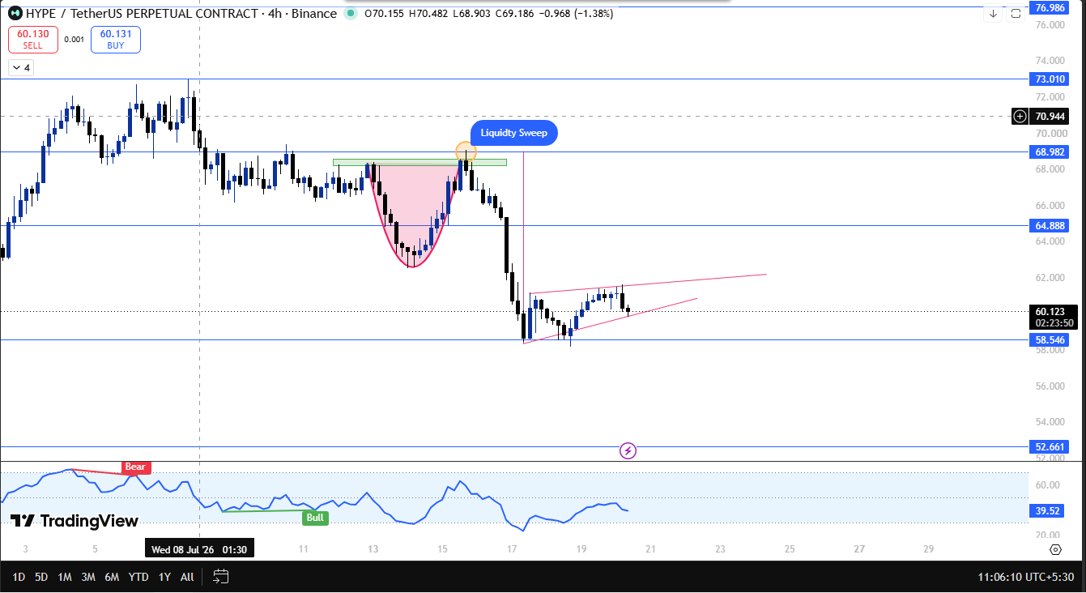Select the 1M time range
The image size is (1086, 593).
65,577
